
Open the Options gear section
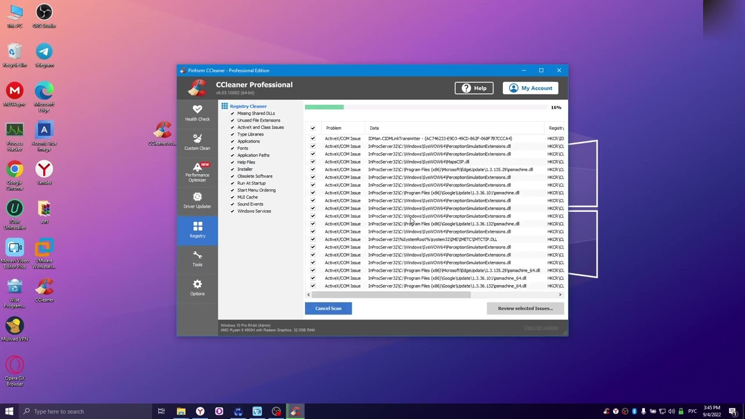tap(197, 287)
